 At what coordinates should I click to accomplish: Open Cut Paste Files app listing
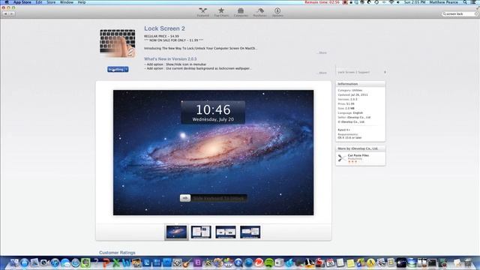358,155
